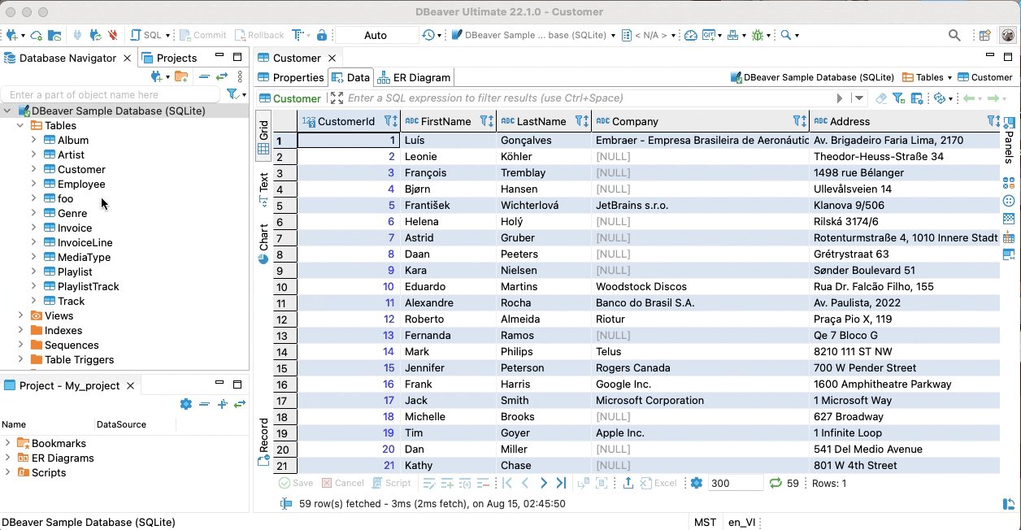The width and height of the screenshot is (1021, 530).
Task: Apply filter with the play arrow
Action: tap(841, 98)
